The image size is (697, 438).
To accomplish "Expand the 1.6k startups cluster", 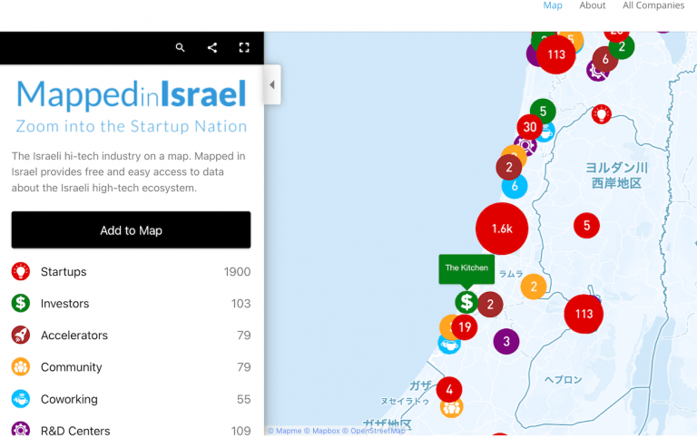I will pyautogui.click(x=502, y=229).
